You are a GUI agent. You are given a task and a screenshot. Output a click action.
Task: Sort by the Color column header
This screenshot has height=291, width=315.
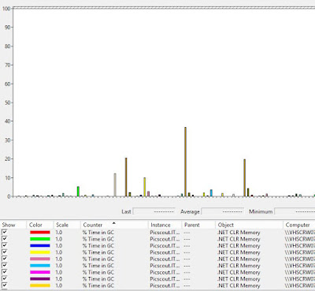pyautogui.click(x=40, y=225)
